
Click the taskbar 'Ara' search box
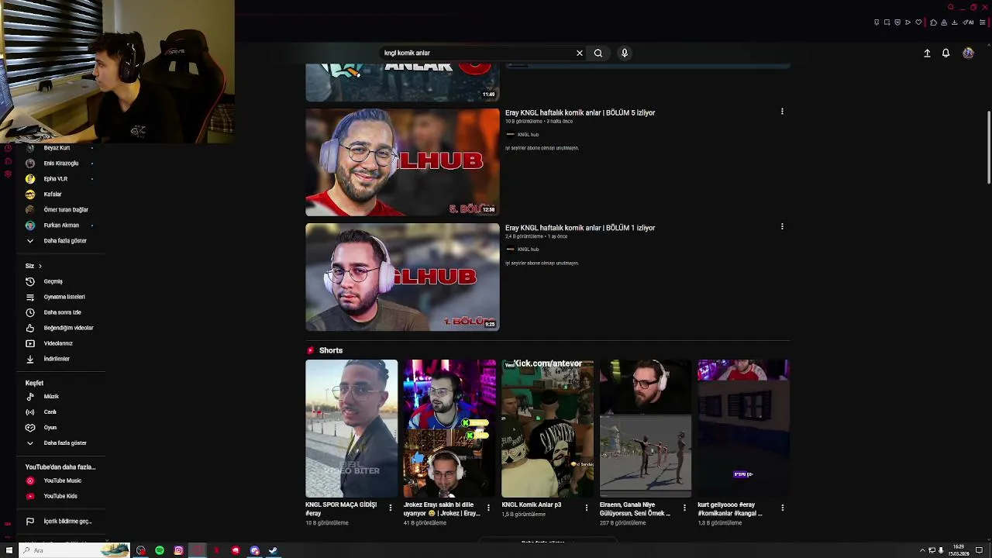tap(74, 550)
